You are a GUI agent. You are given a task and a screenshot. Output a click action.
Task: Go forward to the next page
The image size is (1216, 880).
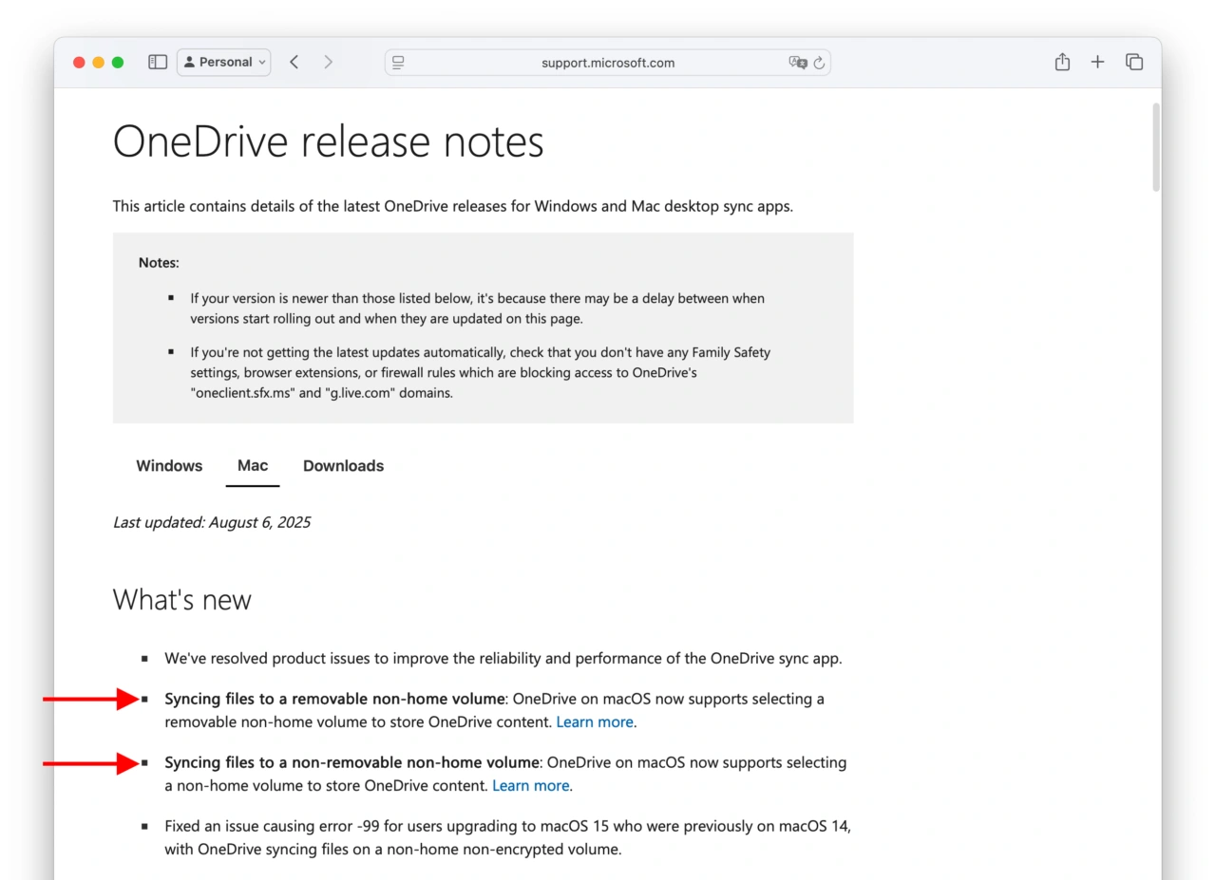328,62
